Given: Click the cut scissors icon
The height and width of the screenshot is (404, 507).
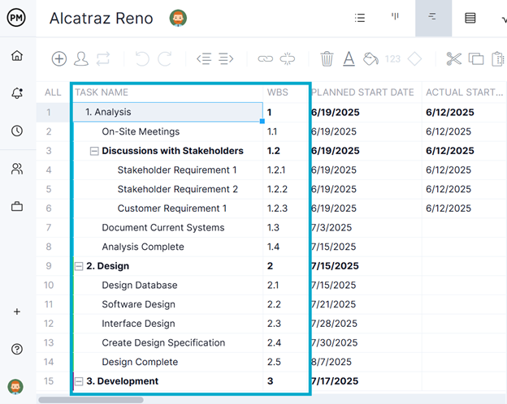Looking at the screenshot, I should [x=453, y=58].
